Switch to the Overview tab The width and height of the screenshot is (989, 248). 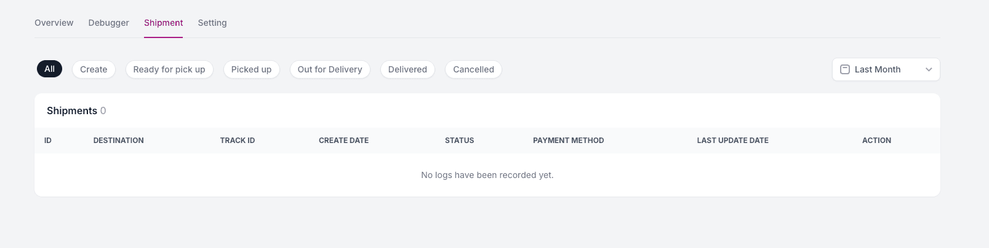(54, 23)
